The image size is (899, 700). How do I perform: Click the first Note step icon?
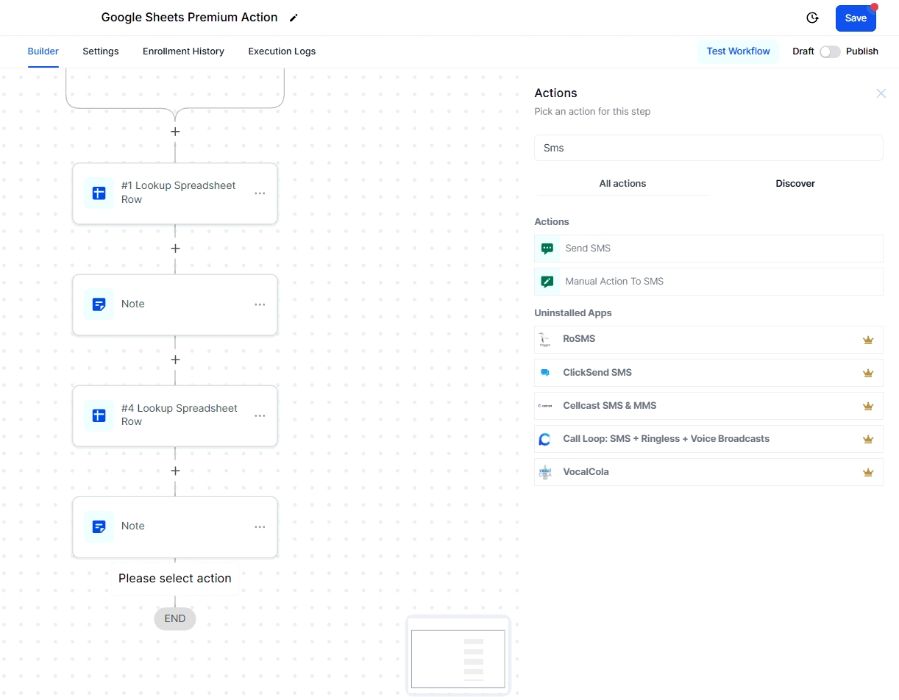pyautogui.click(x=99, y=304)
